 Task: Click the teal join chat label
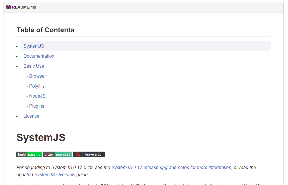click(63, 154)
